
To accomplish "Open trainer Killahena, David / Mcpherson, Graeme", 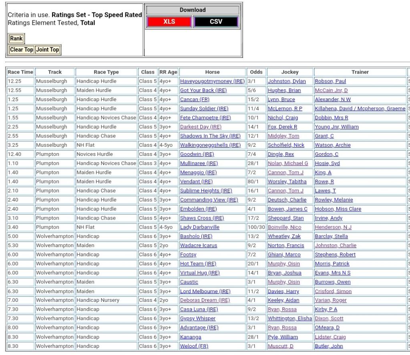I will tap(360, 109).
